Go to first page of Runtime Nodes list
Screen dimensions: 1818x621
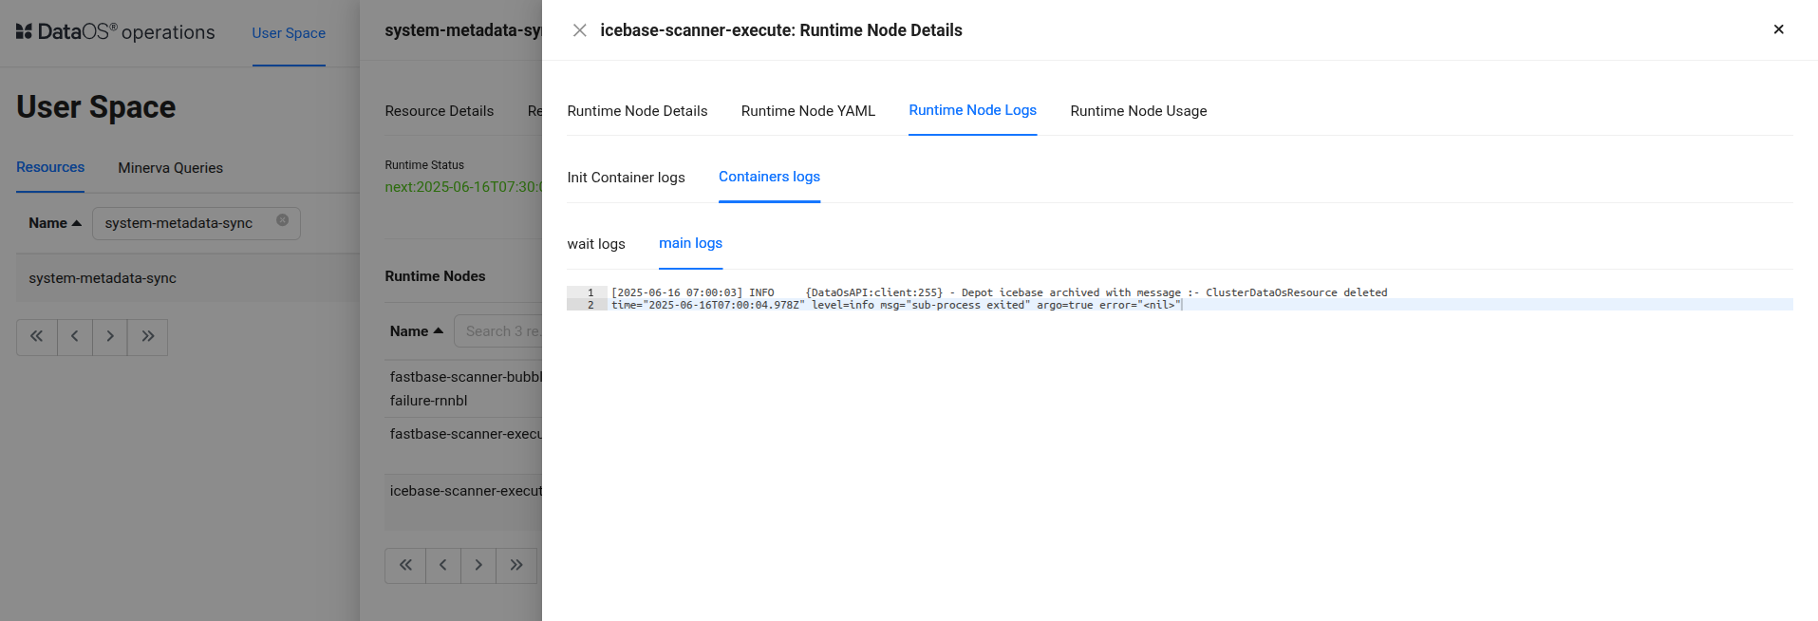coord(405,565)
